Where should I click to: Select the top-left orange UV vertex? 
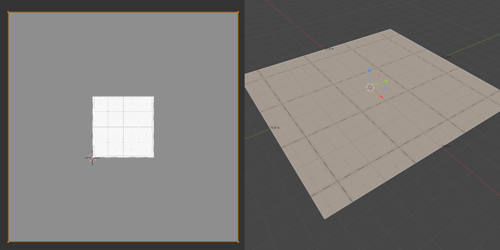click(x=8, y=12)
